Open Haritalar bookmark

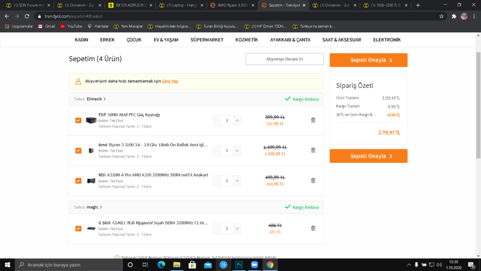pos(98,26)
